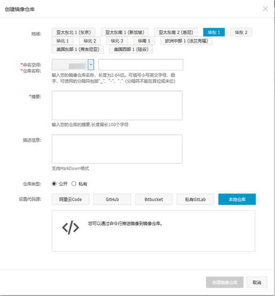Set code source to GitHub
The image size is (275, 296).
tap(112, 199)
